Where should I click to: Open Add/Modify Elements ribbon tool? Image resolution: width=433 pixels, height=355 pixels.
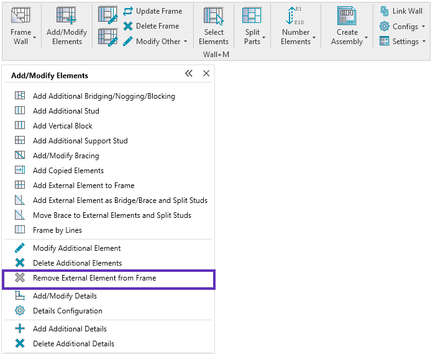(x=66, y=16)
